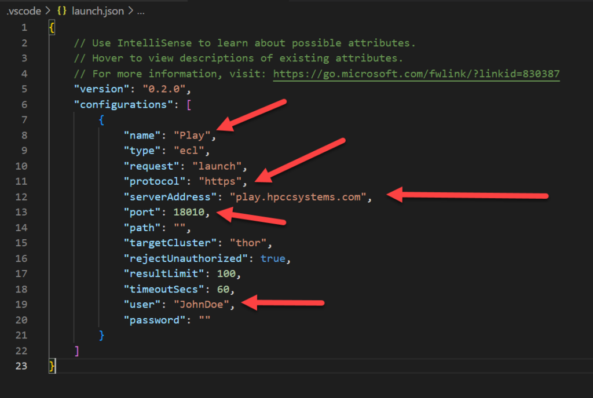Click the 18010 port number
This screenshot has height=398, width=593.
pyautogui.click(x=189, y=212)
